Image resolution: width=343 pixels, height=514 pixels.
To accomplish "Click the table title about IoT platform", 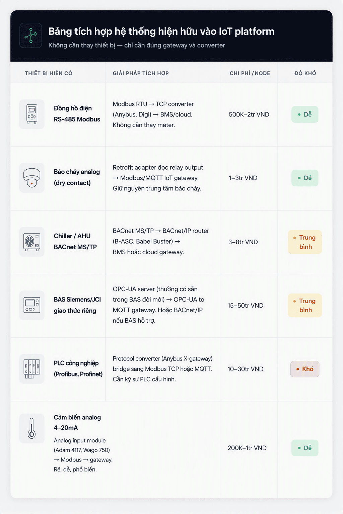I will (x=161, y=31).
